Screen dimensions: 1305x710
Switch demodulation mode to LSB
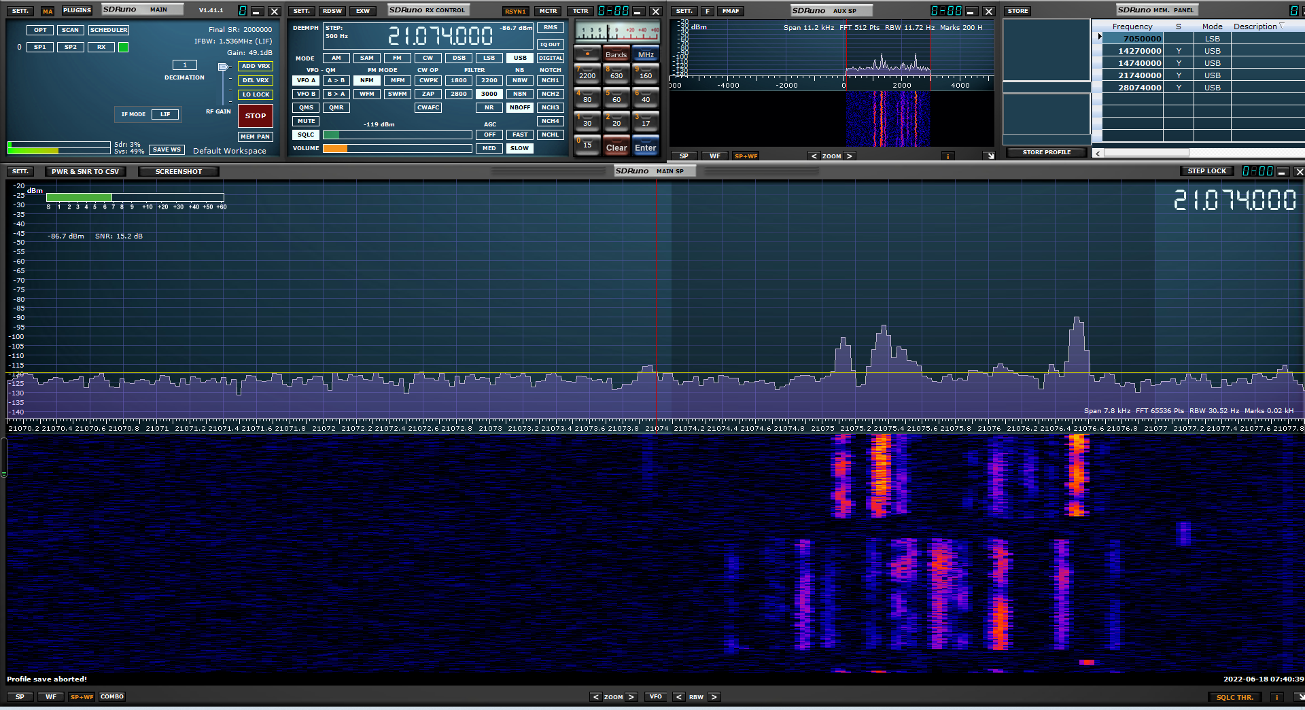[489, 58]
